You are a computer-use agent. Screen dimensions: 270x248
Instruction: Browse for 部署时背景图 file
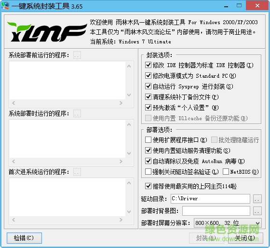point(257,211)
